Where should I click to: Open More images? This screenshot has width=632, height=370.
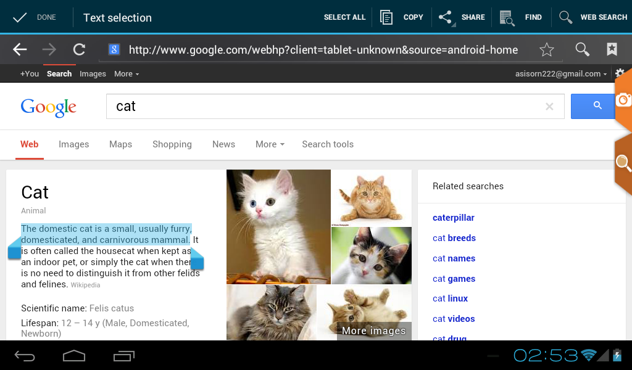click(373, 331)
